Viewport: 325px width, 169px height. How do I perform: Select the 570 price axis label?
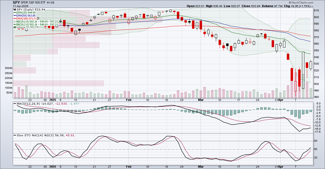316,37
